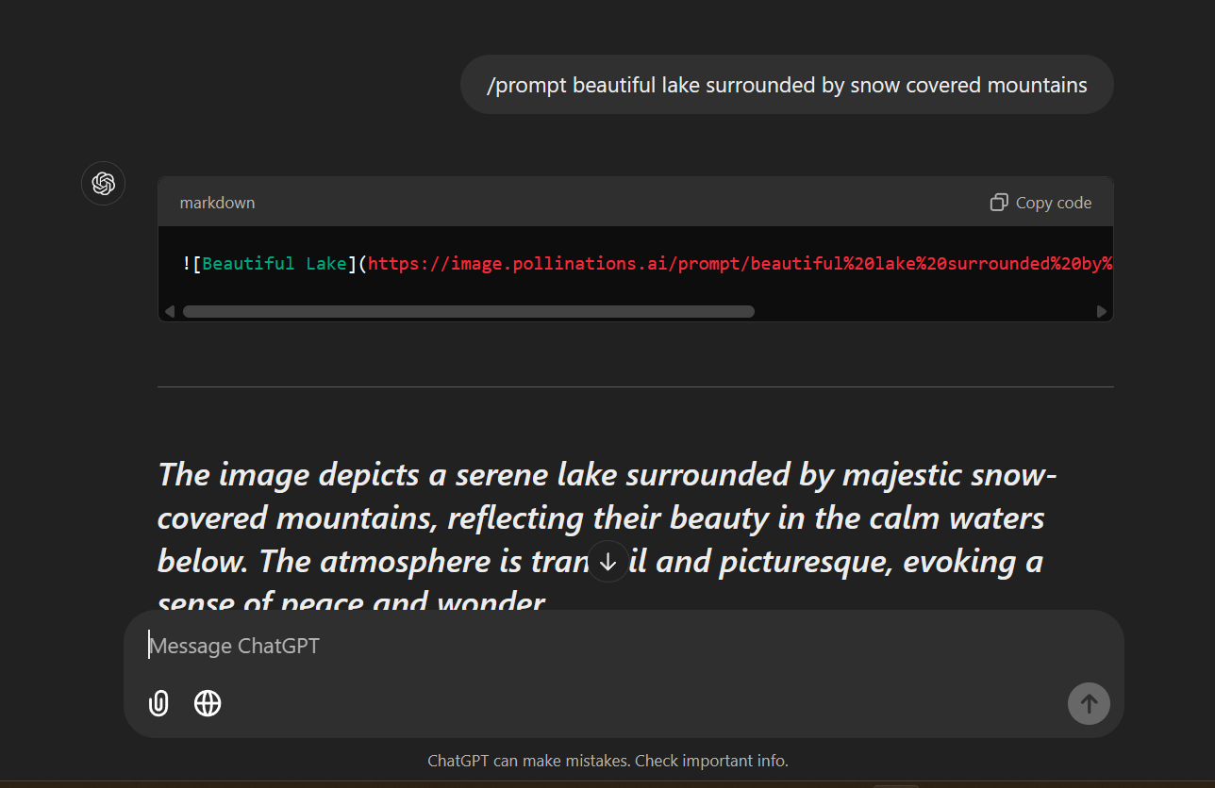Click the 'markdown' code language label
This screenshot has height=788, width=1215.
point(217,203)
